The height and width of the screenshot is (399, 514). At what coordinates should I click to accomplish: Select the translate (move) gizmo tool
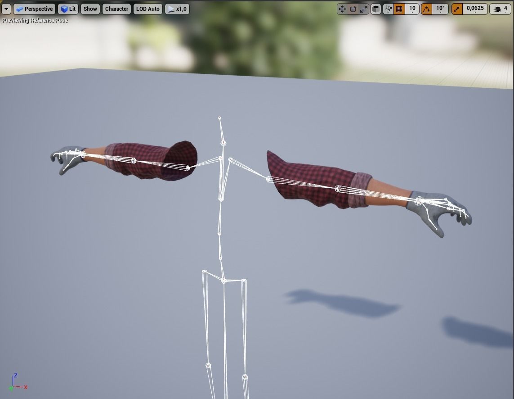tap(342, 9)
